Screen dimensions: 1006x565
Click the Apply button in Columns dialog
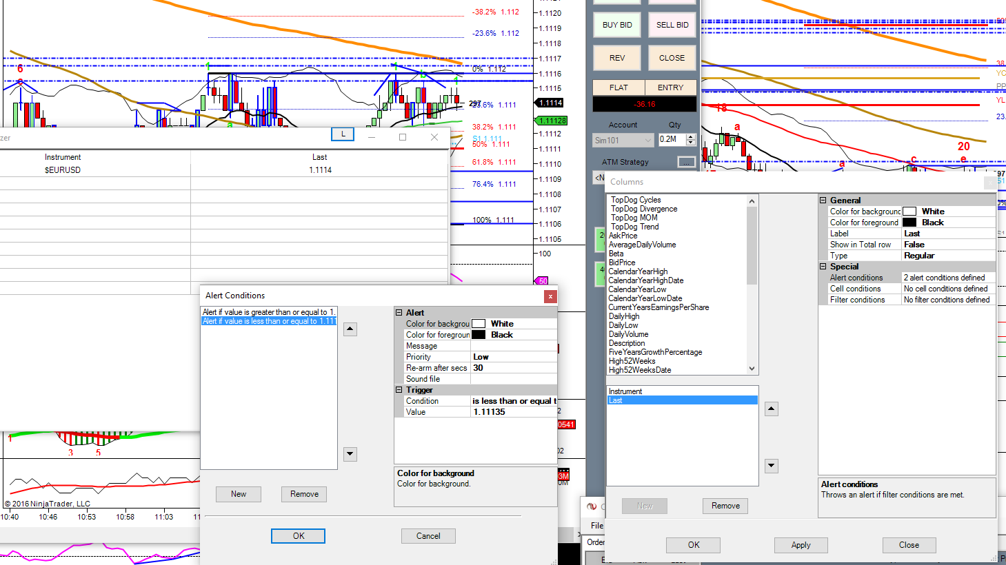pyautogui.click(x=801, y=545)
